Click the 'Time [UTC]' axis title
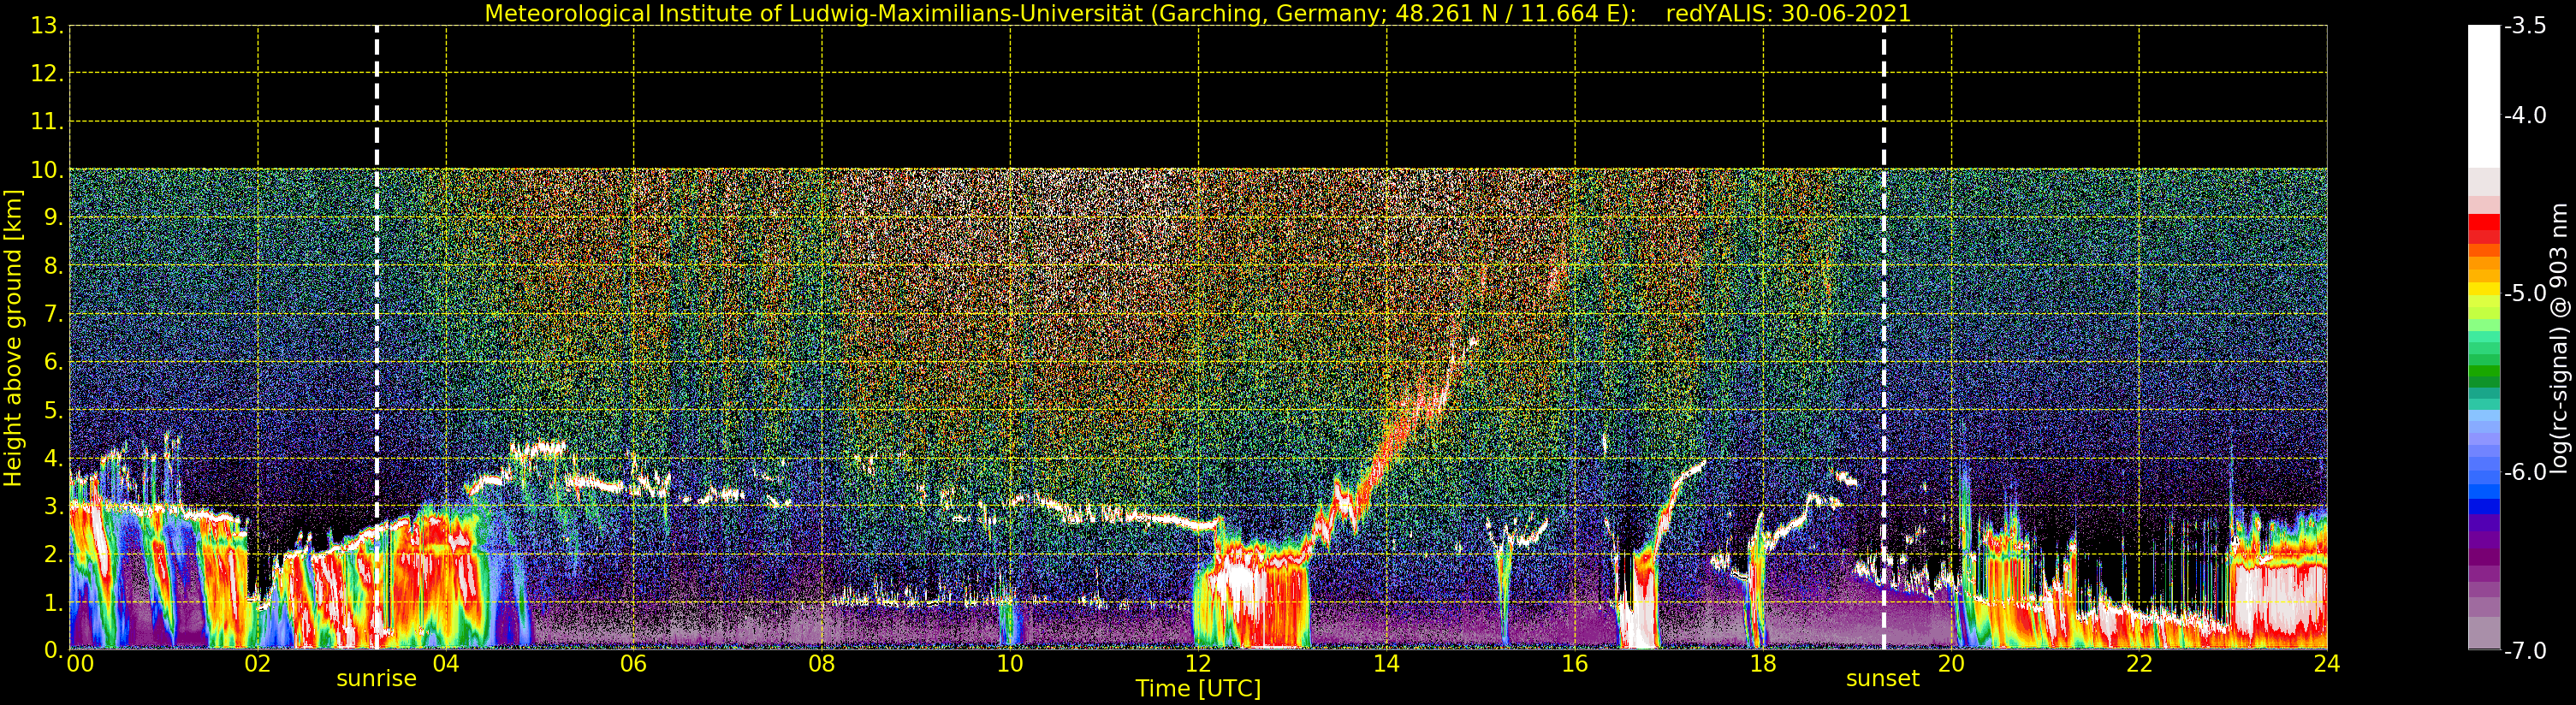Screen dimensions: 2576x705 click(1198, 689)
